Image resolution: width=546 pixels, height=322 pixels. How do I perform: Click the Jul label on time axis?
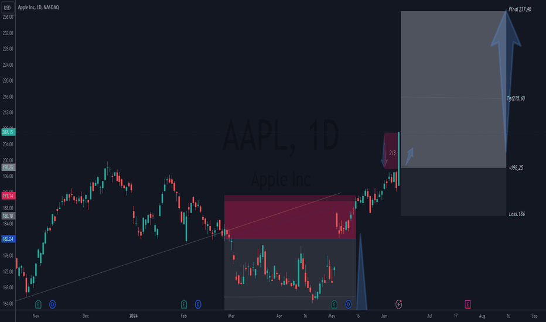pos(429,316)
